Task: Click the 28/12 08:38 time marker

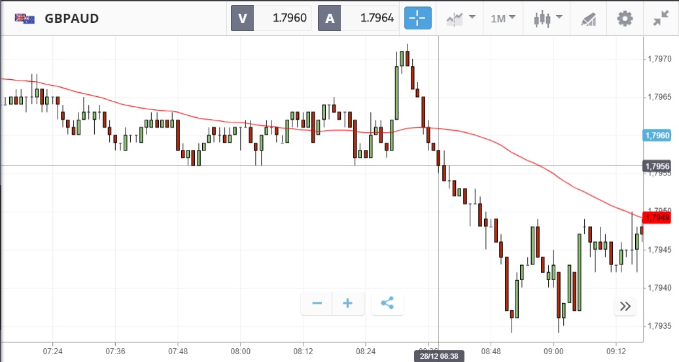Action: coord(438,356)
